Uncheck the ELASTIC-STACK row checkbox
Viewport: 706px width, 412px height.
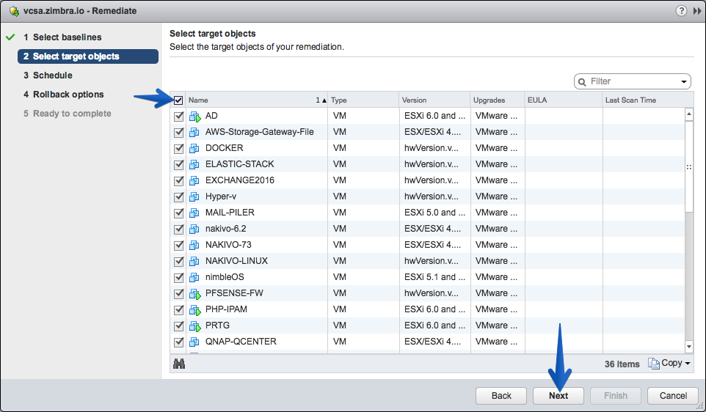[x=179, y=165]
